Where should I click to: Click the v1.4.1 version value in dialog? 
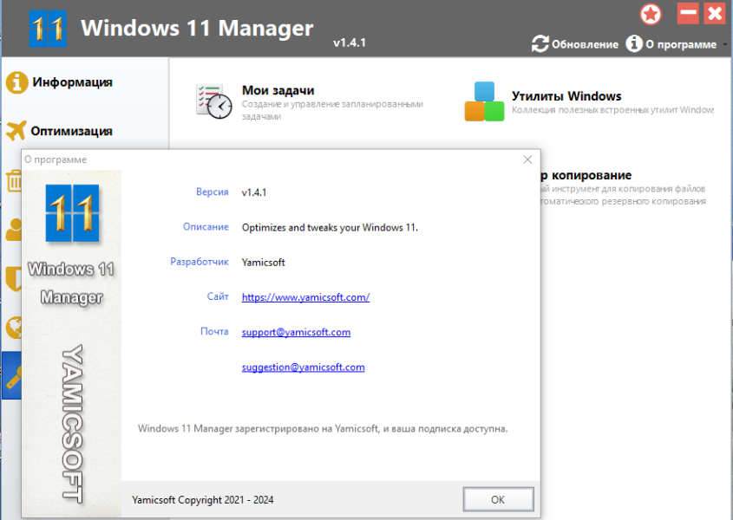tap(254, 192)
